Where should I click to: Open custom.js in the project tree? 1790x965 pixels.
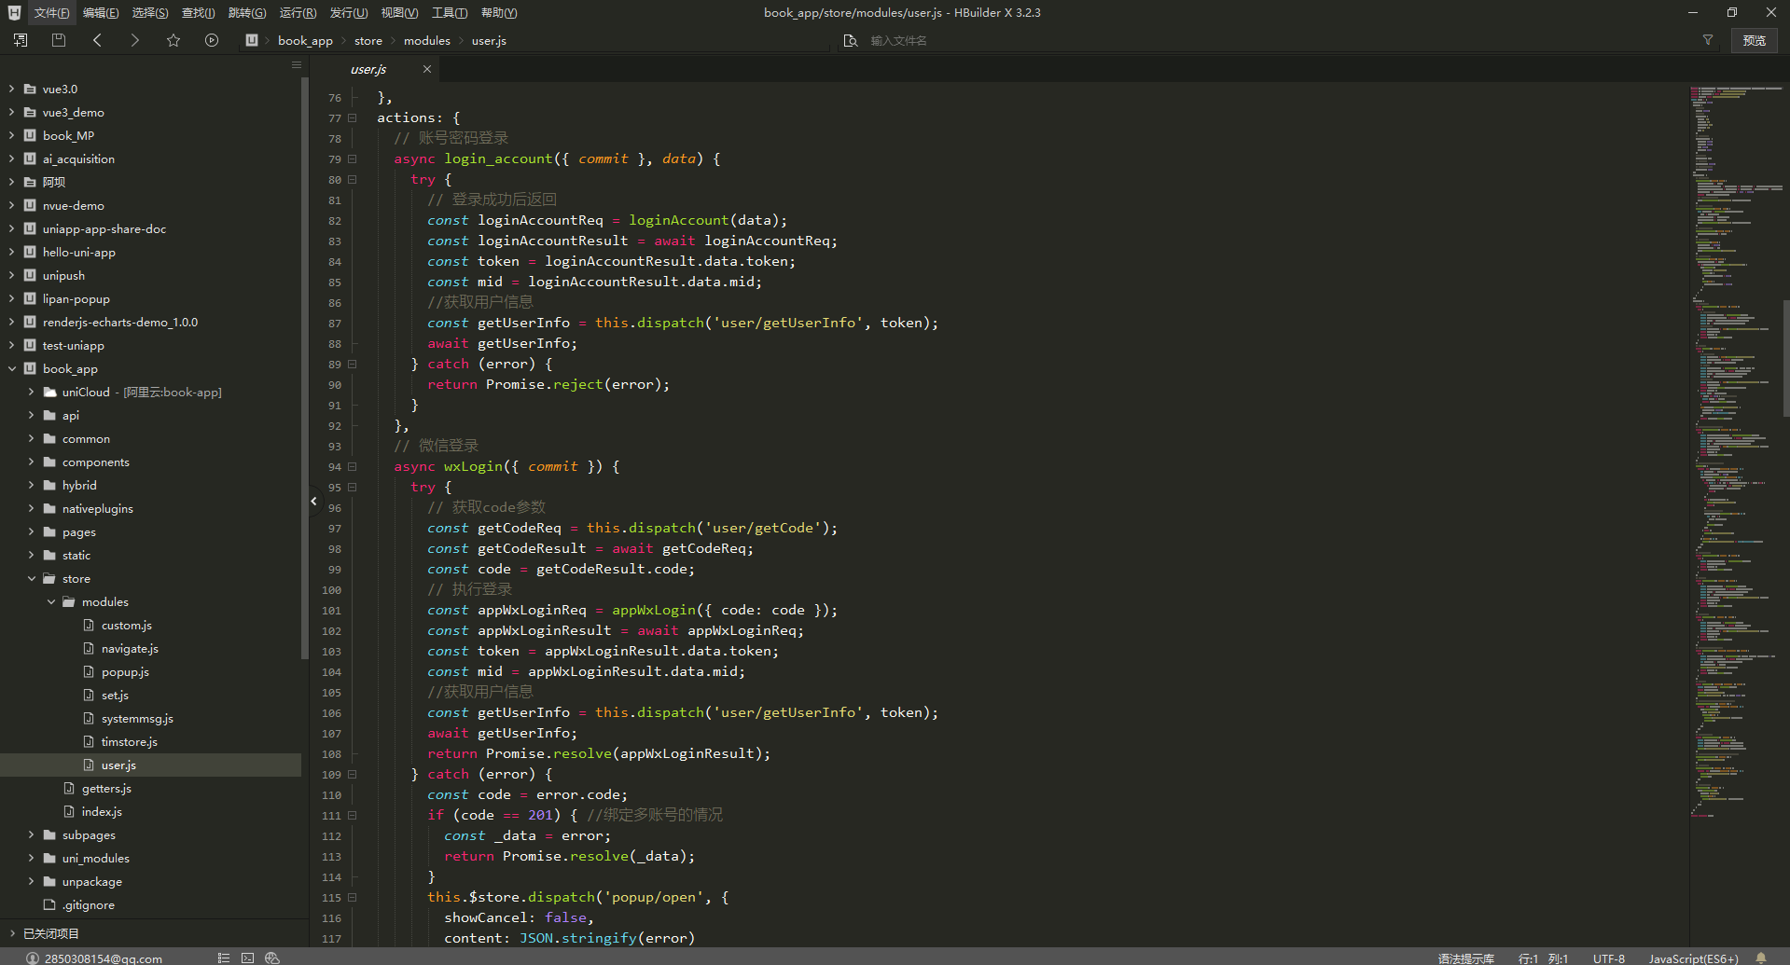[x=127, y=626]
